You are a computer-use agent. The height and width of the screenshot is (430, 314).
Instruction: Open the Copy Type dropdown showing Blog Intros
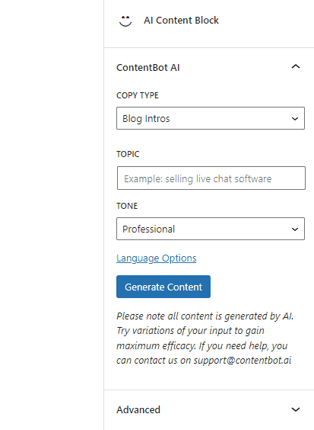tap(211, 118)
